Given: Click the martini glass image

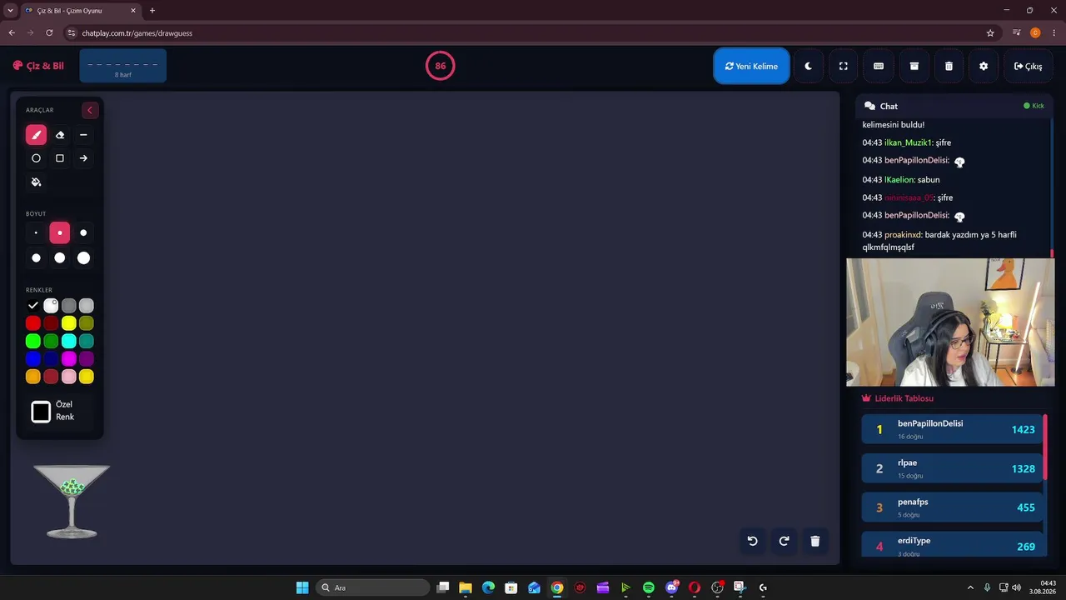Looking at the screenshot, I should tap(72, 501).
